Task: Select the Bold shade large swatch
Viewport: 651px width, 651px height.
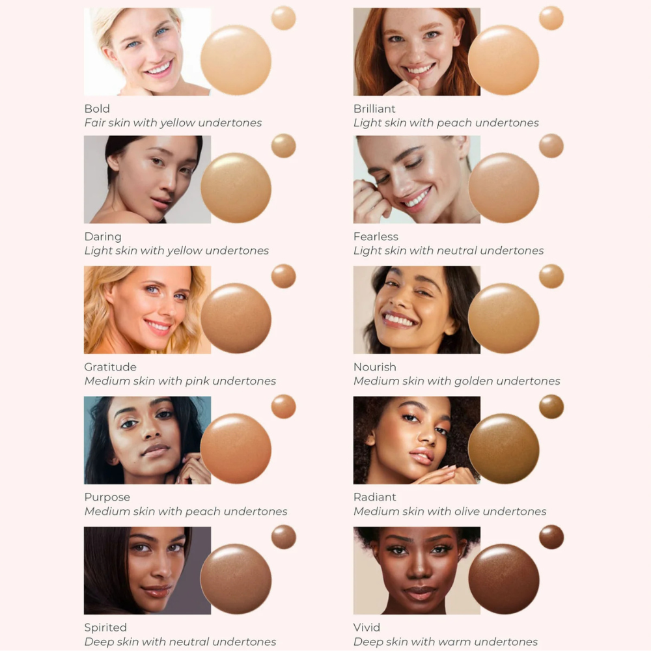Action: (236, 60)
